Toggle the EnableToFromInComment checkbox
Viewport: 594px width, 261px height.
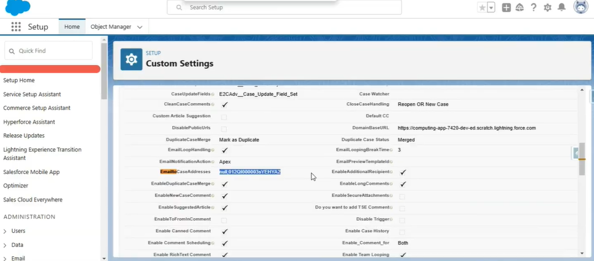coord(224,220)
